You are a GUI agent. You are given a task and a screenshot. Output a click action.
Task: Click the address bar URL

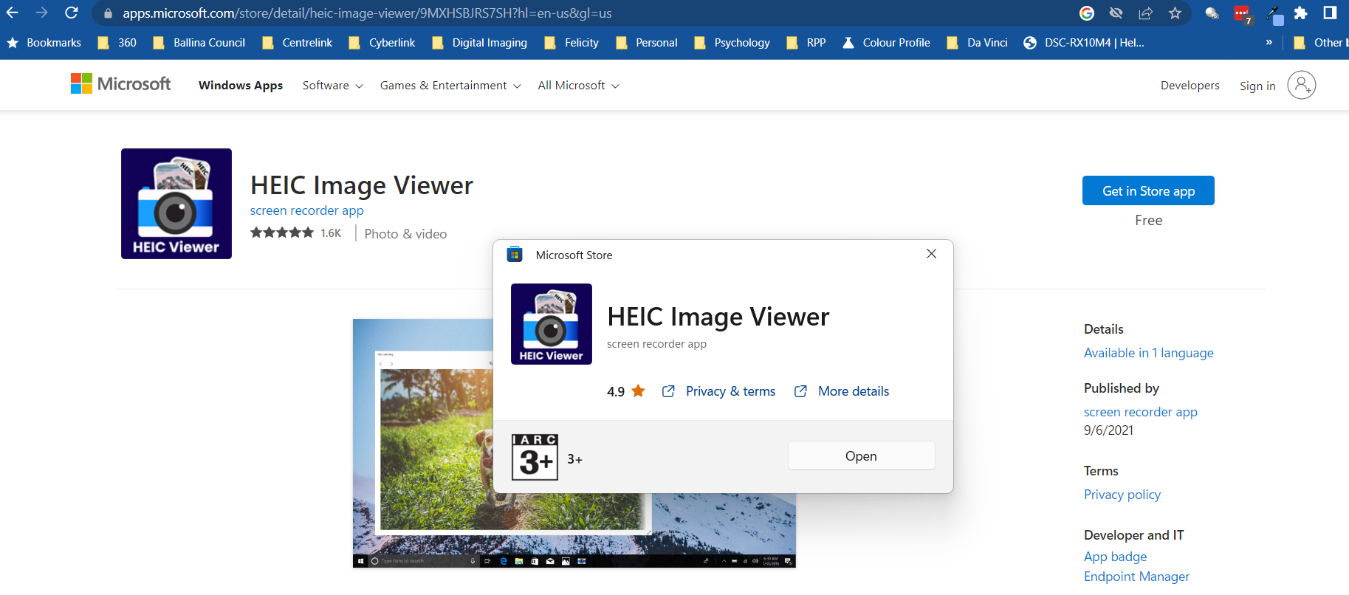367,13
